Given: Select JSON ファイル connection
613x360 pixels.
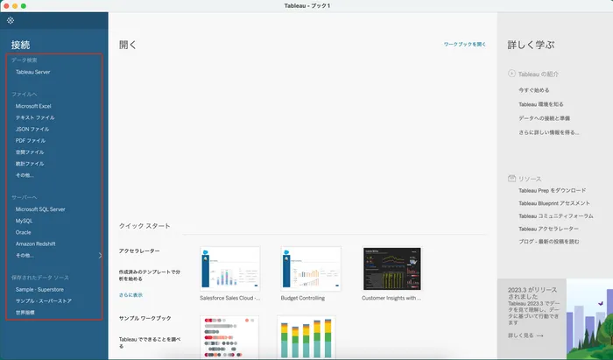Looking at the screenshot, I should click(x=32, y=129).
